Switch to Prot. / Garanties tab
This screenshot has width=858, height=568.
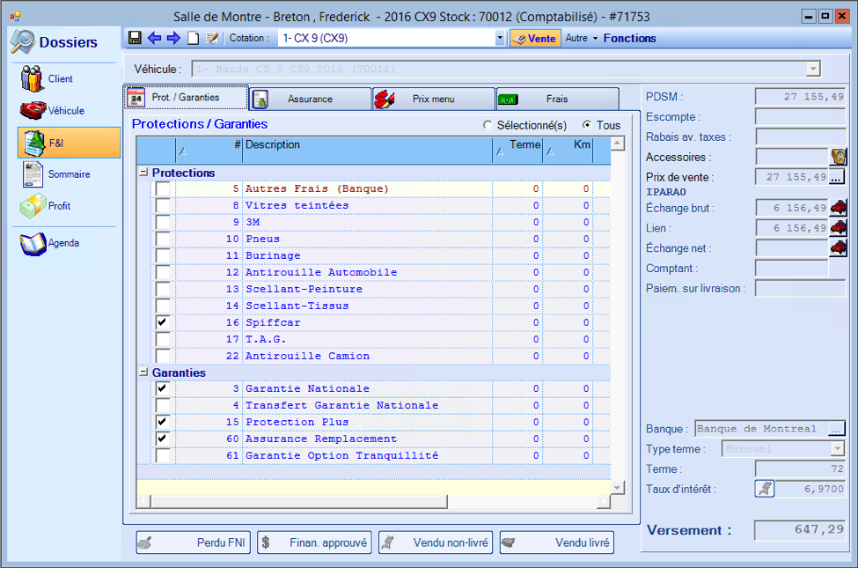[x=186, y=98]
